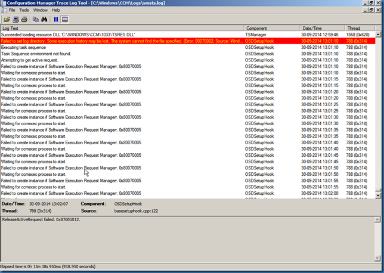Open Find with the binoculars icon
This screenshot has width=384, height=273.
click(44, 19)
